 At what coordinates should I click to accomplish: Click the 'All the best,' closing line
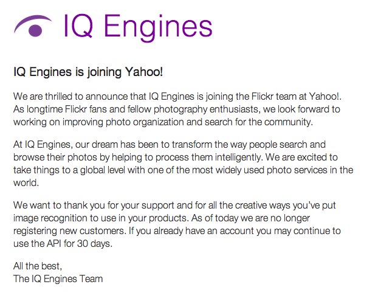pyautogui.click(x=36, y=266)
